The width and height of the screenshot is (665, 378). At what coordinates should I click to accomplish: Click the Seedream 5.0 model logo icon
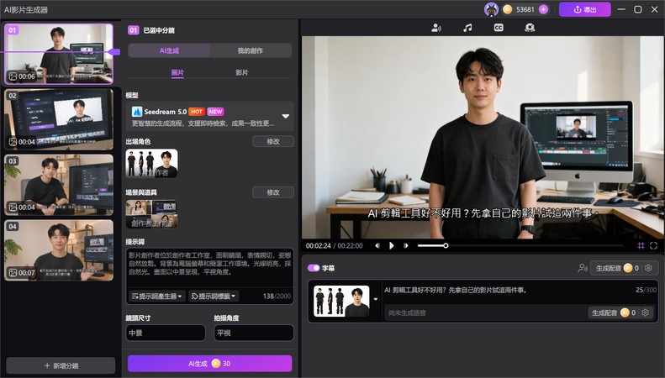point(136,112)
